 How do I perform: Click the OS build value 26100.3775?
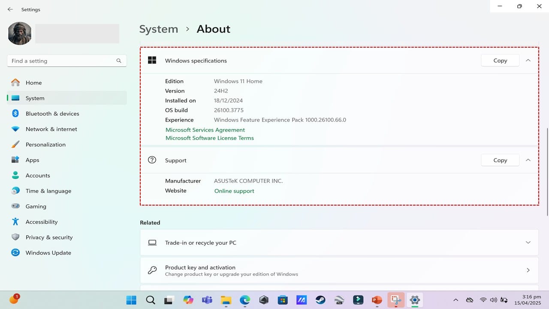pyautogui.click(x=229, y=110)
